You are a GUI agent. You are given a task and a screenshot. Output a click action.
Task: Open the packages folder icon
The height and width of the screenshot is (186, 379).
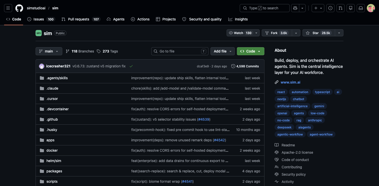42,171
